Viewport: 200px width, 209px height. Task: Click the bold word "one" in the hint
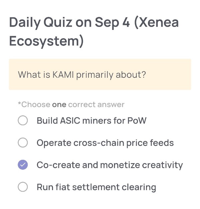pyautogui.click(x=59, y=105)
